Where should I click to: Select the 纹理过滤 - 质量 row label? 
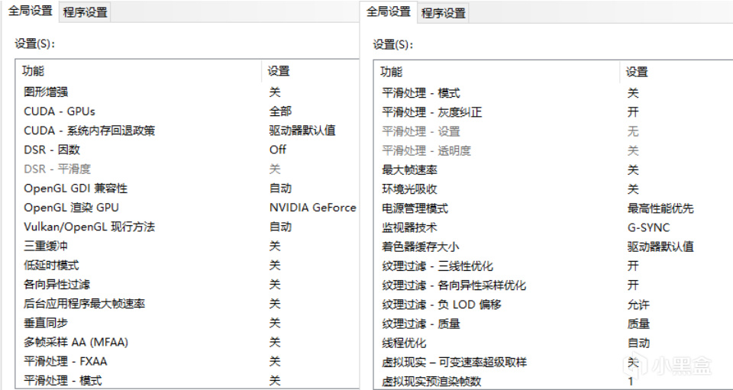[x=421, y=324]
